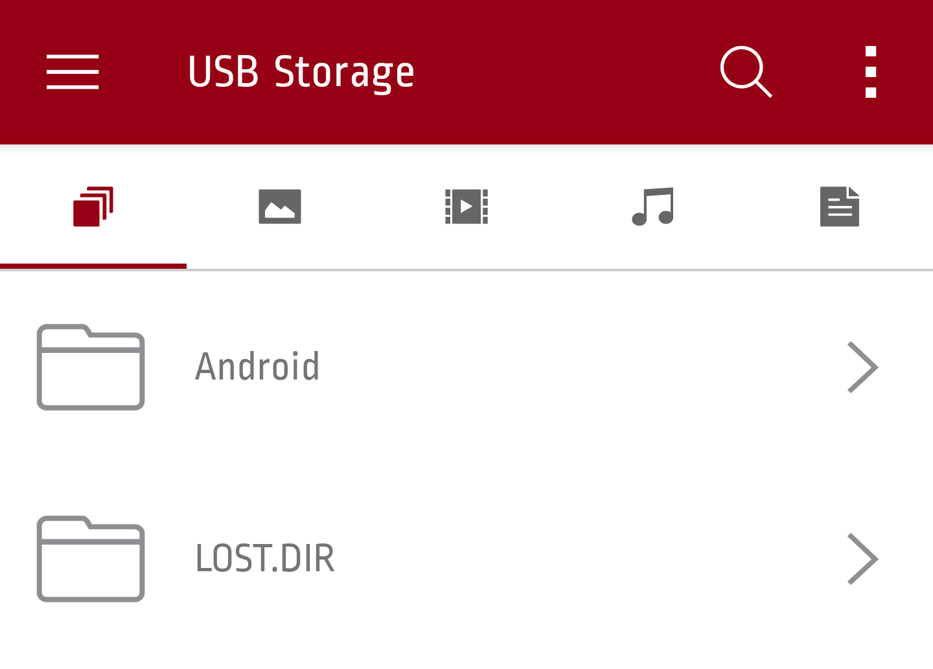Click the LOST.DIR folder name
The height and width of the screenshot is (669, 933).
click(265, 558)
